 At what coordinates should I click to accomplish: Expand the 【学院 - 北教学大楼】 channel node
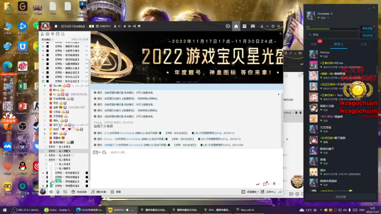coord(43,51)
